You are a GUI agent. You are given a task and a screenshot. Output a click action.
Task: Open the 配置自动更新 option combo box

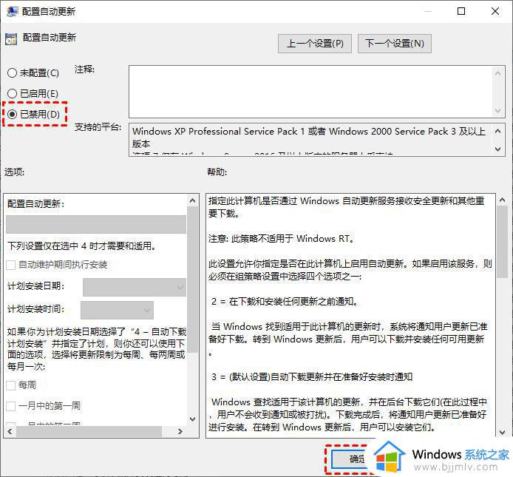[x=96, y=224]
